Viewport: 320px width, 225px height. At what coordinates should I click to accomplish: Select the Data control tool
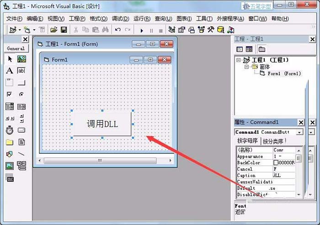(21, 166)
